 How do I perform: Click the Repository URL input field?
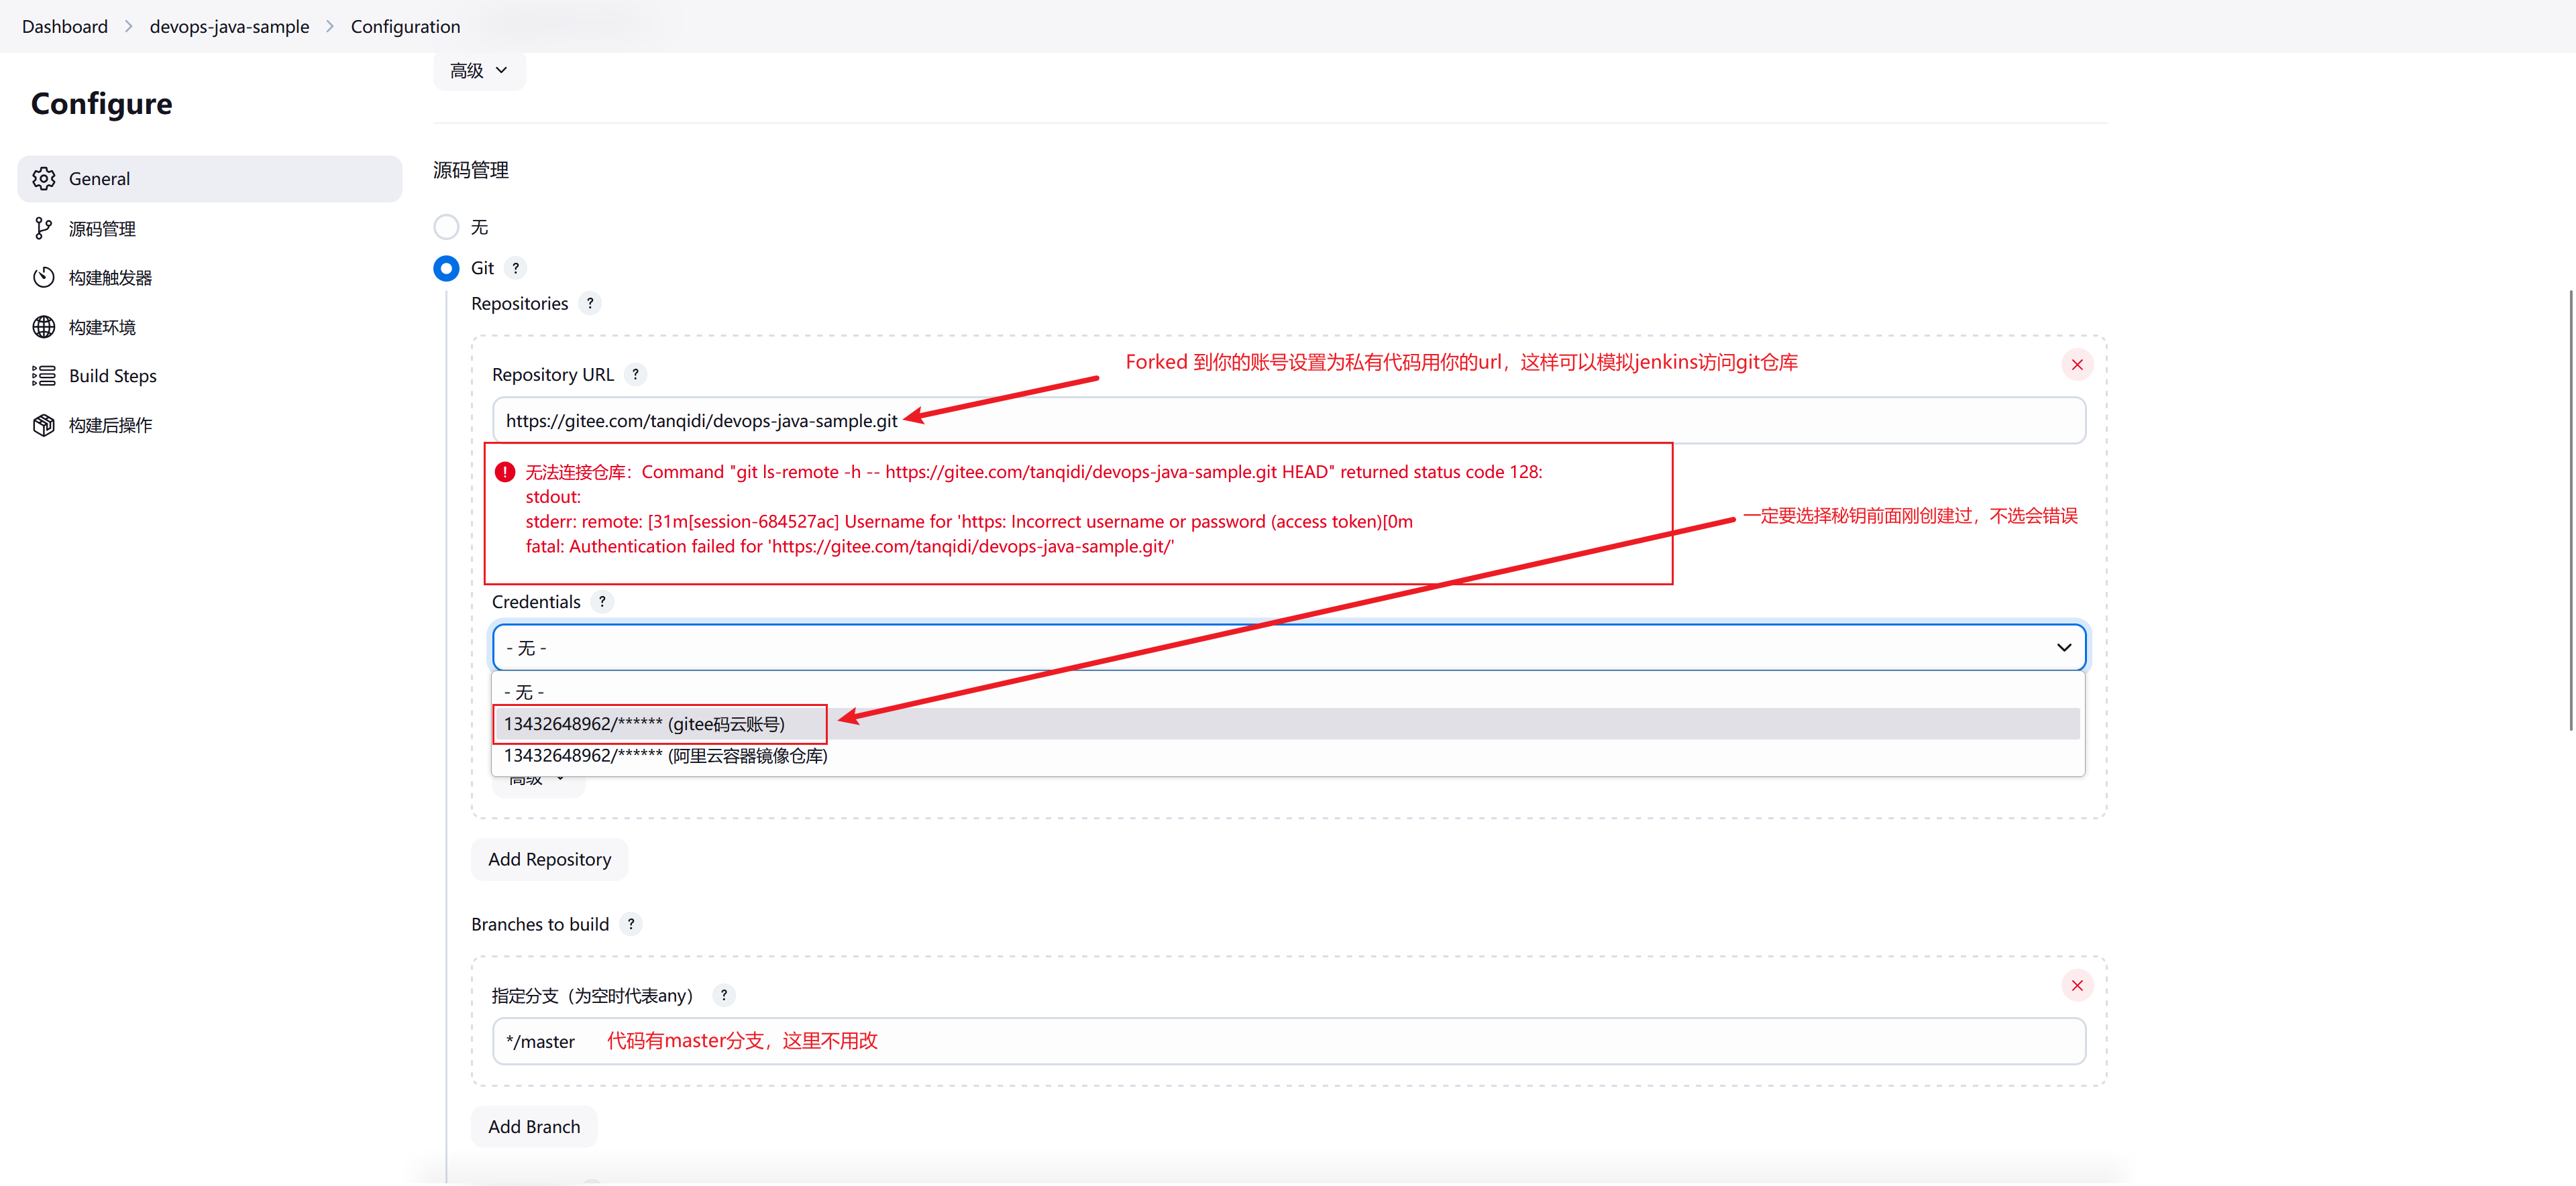[x=1288, y=420]
